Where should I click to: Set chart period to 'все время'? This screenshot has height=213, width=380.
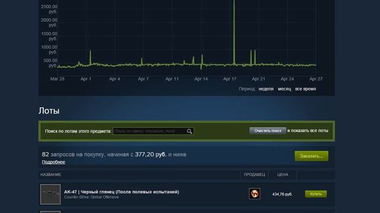pos(305,89)
